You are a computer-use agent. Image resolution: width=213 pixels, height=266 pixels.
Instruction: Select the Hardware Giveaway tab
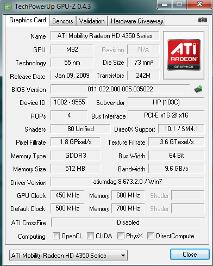point(137,21)
